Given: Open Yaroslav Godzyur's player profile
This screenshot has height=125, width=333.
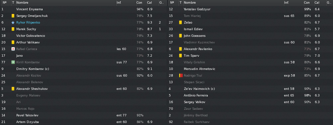Looking at the screenshot, I should (197, 9).
